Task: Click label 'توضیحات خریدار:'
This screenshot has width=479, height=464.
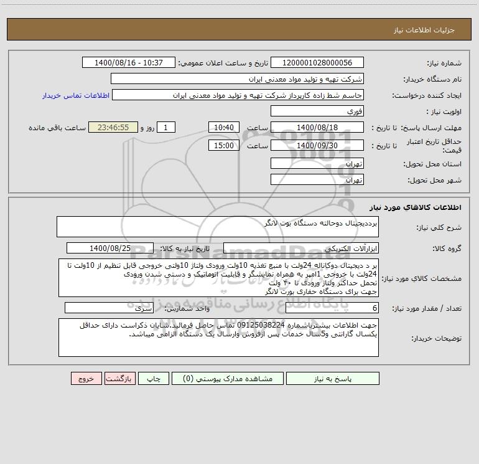Action: [436, 339]
